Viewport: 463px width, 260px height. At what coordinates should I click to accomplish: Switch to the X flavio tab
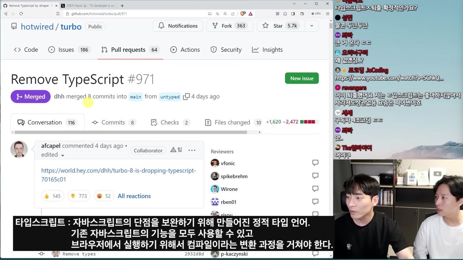point(88,6)
